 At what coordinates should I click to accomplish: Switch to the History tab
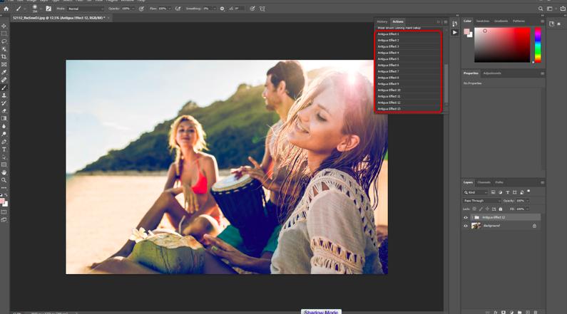pos(382,21)
